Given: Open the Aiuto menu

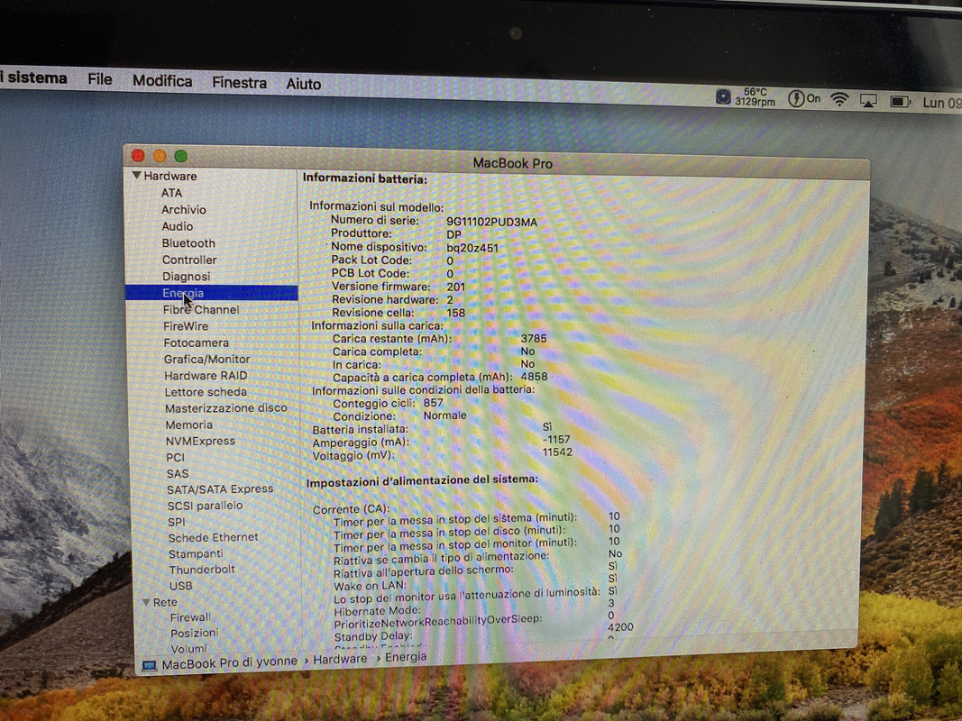Looking at the screenshot, I should click(304, 84).
